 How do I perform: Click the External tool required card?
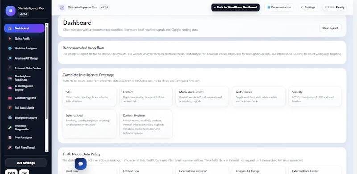click(x=203, y=170)
